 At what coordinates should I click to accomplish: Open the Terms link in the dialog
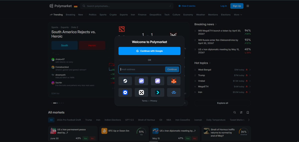click(145, 101)
